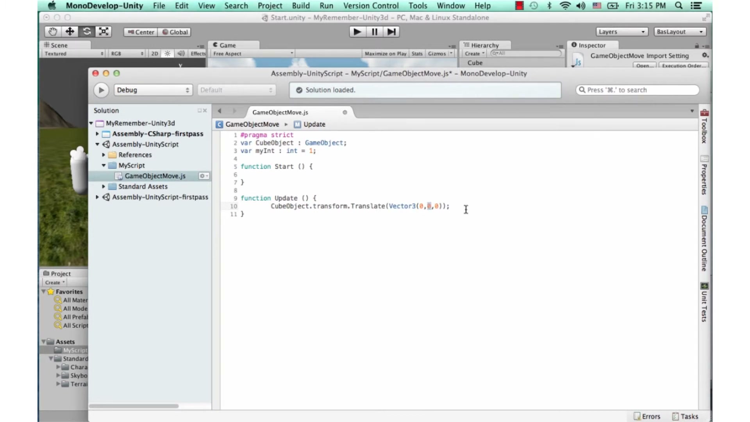Open Wi-Fi status menu
750x422 pixels.
[x=565, y=5]
